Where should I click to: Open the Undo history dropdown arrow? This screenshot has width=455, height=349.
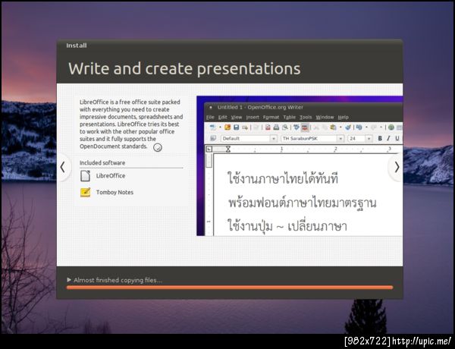coord(366,127)
